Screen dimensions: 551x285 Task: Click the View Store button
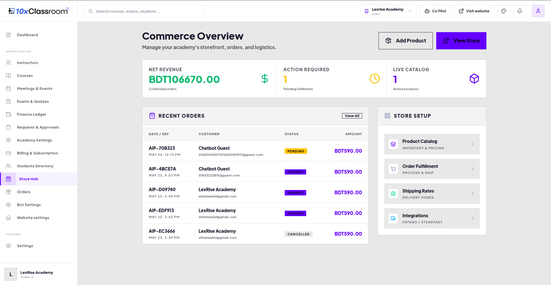[461, 41]
